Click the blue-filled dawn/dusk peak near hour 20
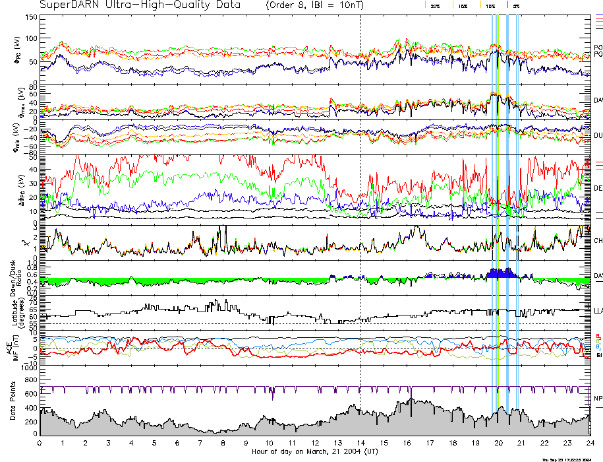Screen dimensions: 603x462 (501, 274)
